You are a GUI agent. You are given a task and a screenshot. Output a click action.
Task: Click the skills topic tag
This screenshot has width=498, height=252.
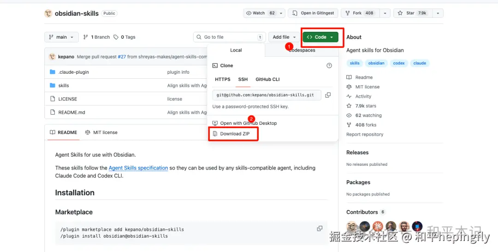355,63
